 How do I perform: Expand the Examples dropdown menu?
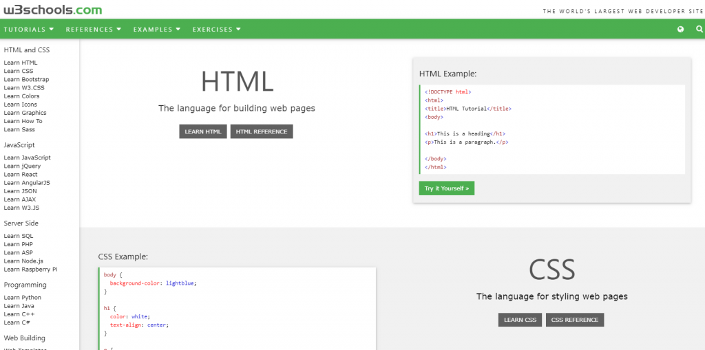(157, 29)
